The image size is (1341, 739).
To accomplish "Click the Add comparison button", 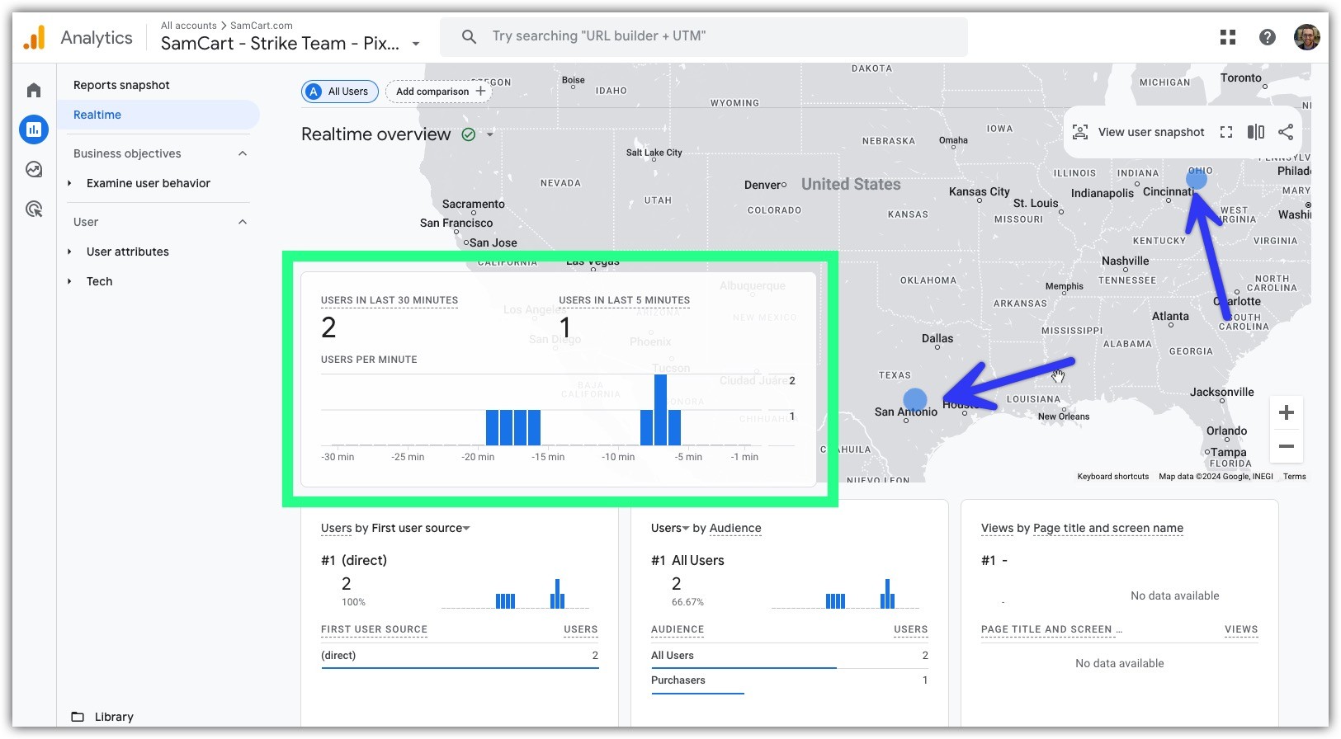I will coord(439,92).
